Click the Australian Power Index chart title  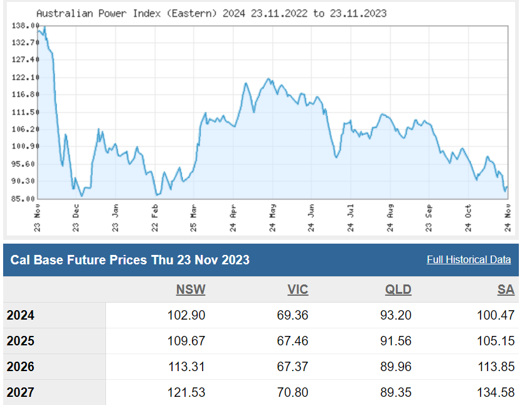pyautogui.click(x=211, y=13)
